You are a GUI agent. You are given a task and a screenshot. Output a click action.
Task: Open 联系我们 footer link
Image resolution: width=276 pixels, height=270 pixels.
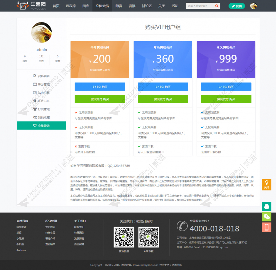(x=79, y=227)
